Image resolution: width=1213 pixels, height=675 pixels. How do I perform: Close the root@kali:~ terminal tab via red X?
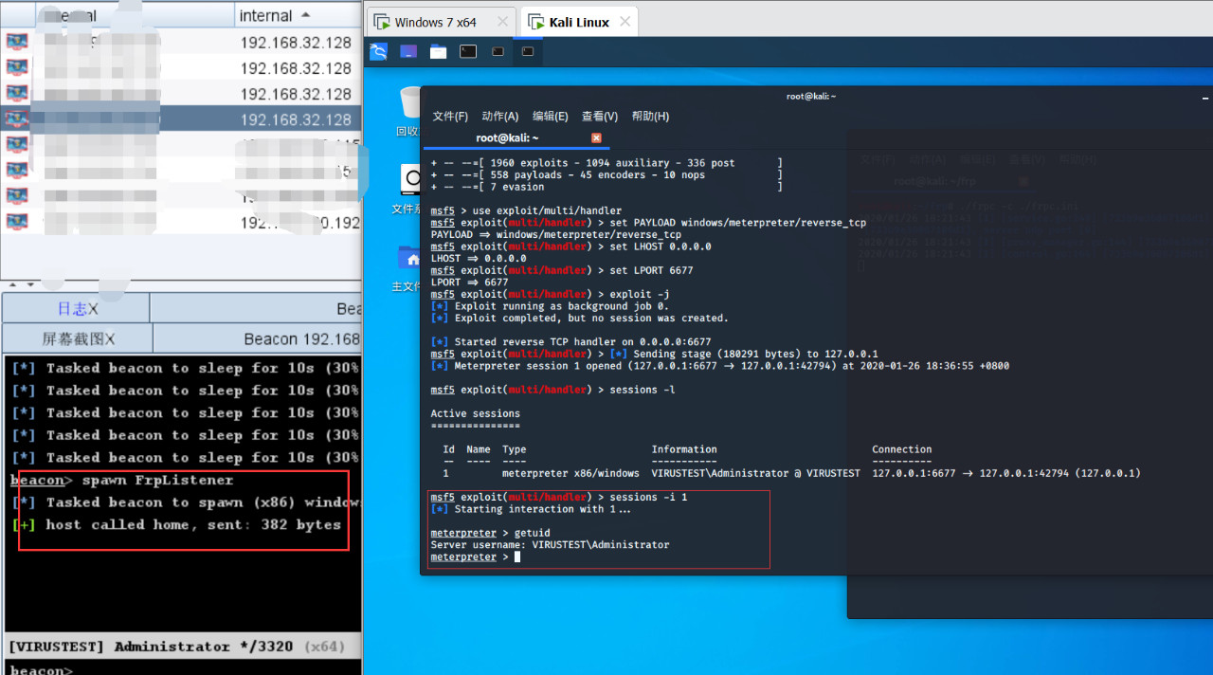(596, 138)
